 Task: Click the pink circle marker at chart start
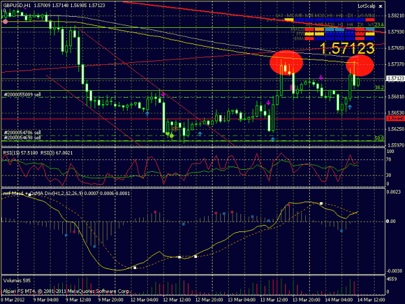(x=5, y=21)
